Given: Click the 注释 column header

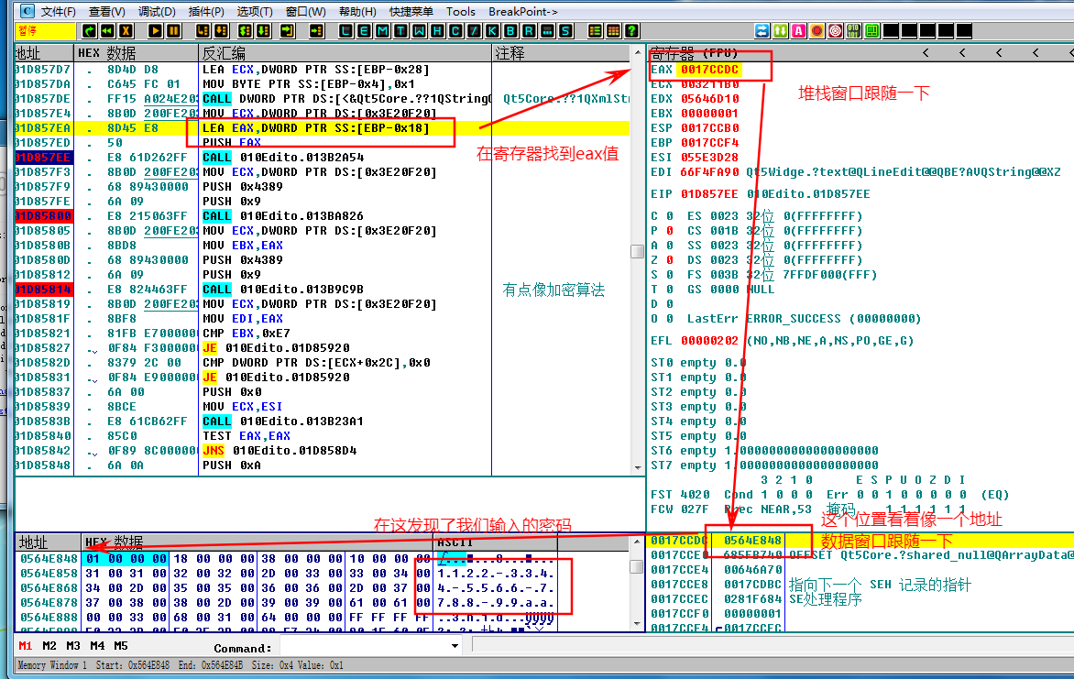Looking at the screenshot, I should coord(561,53).
